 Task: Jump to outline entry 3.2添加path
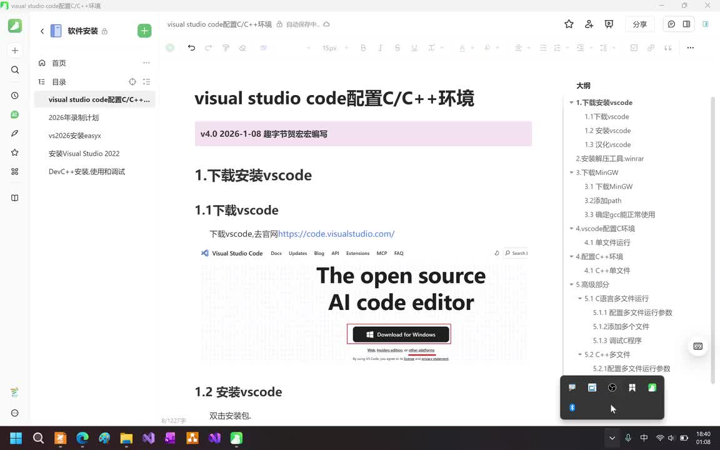[x=603, y=201]
